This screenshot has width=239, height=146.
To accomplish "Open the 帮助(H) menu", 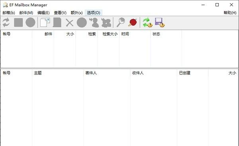I will (x=230, y=13).
